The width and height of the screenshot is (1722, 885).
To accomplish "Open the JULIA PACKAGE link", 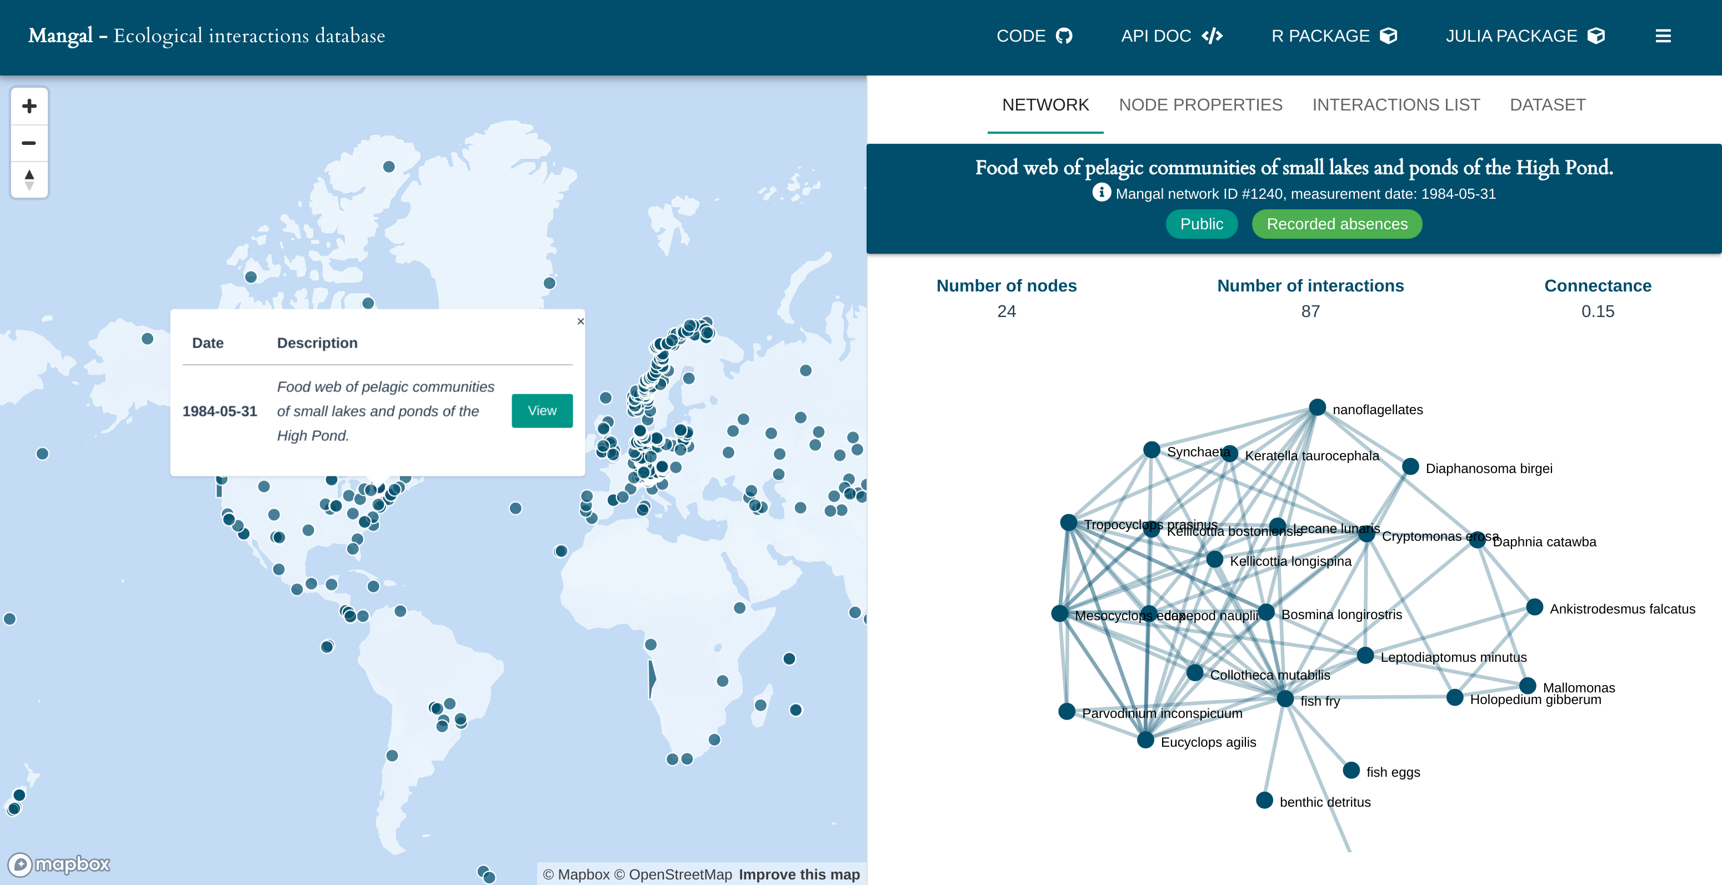I will (x=1524, y=36).
